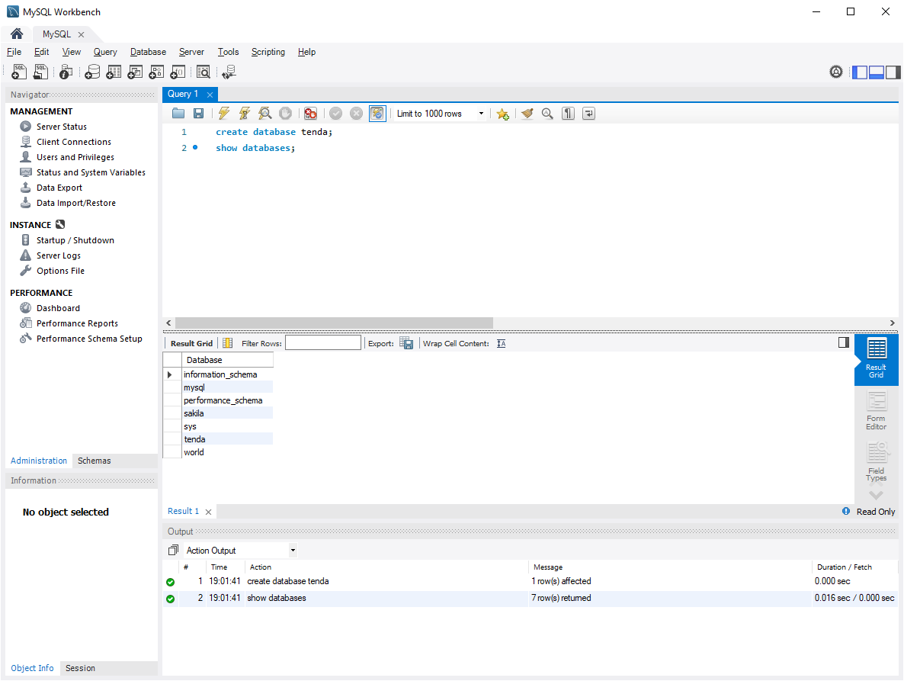Open a SQL script file in a new tab

41,72
